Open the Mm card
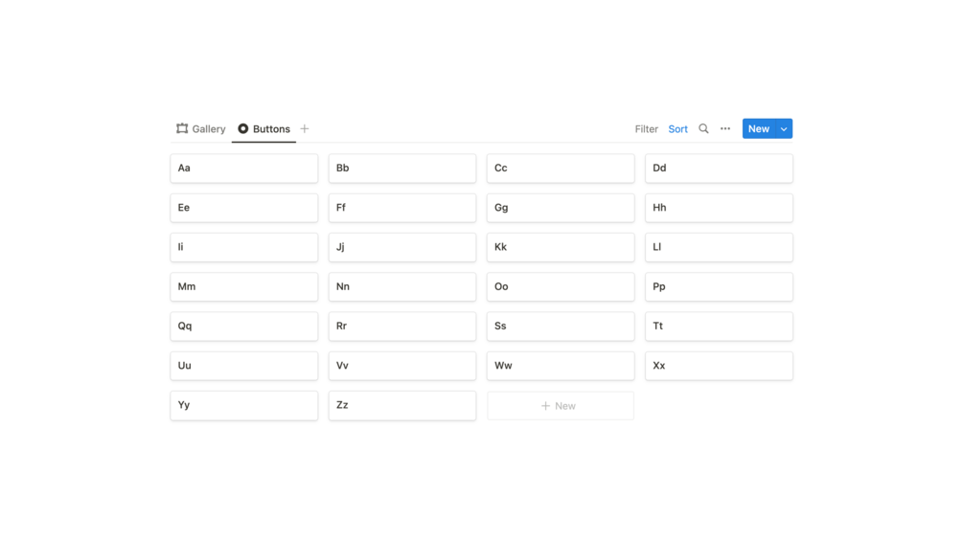The width and height of the screenshot is (963, 541). 244,287
